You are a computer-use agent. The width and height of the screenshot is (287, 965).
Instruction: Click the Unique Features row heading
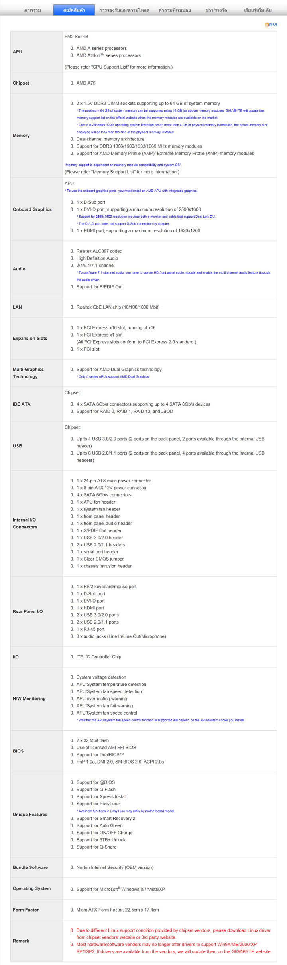pyautogui.click(x=30, y=815)
